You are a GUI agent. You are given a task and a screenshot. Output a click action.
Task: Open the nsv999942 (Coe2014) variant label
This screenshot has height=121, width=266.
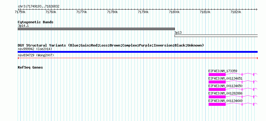click(35, 49)
